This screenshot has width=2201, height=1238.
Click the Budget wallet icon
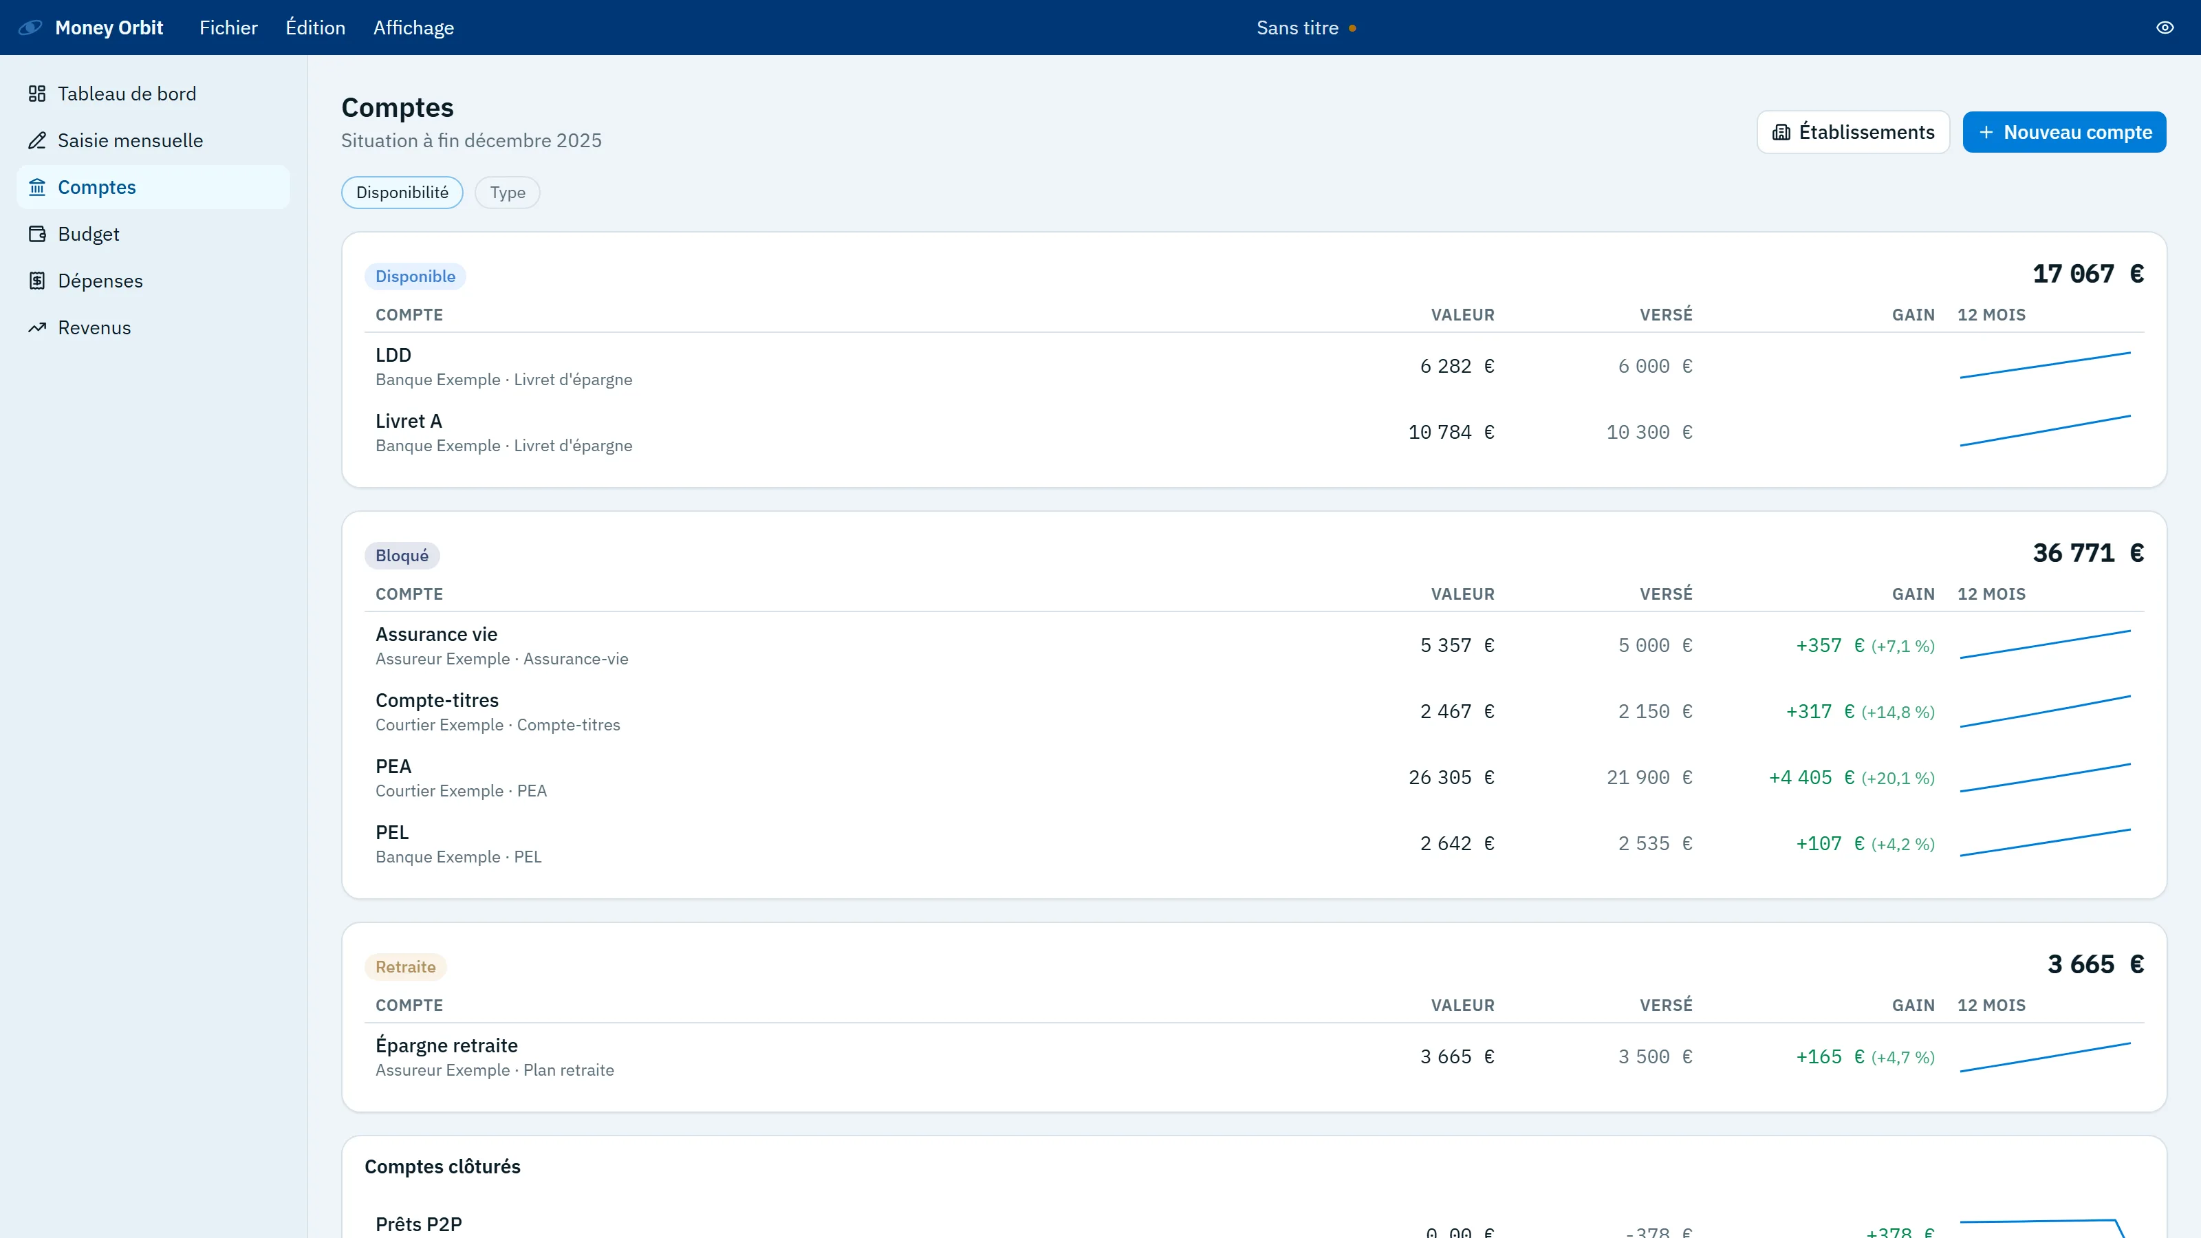click(36, 234)
